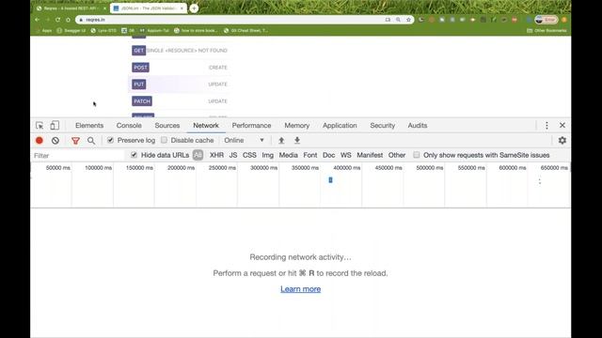The height and width of the screenshot is (338, 602).
Task: Open the Online throttling dropdown
Action: tap(245, 140)
